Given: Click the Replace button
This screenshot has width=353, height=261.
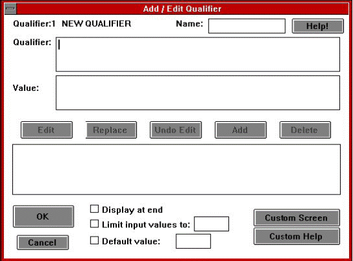Looking at the screenshot, I should pyautogui.click(x=111, y=130).
